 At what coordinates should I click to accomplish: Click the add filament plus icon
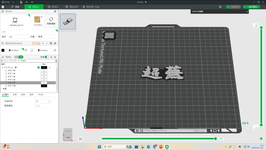(x=43, y=43)
